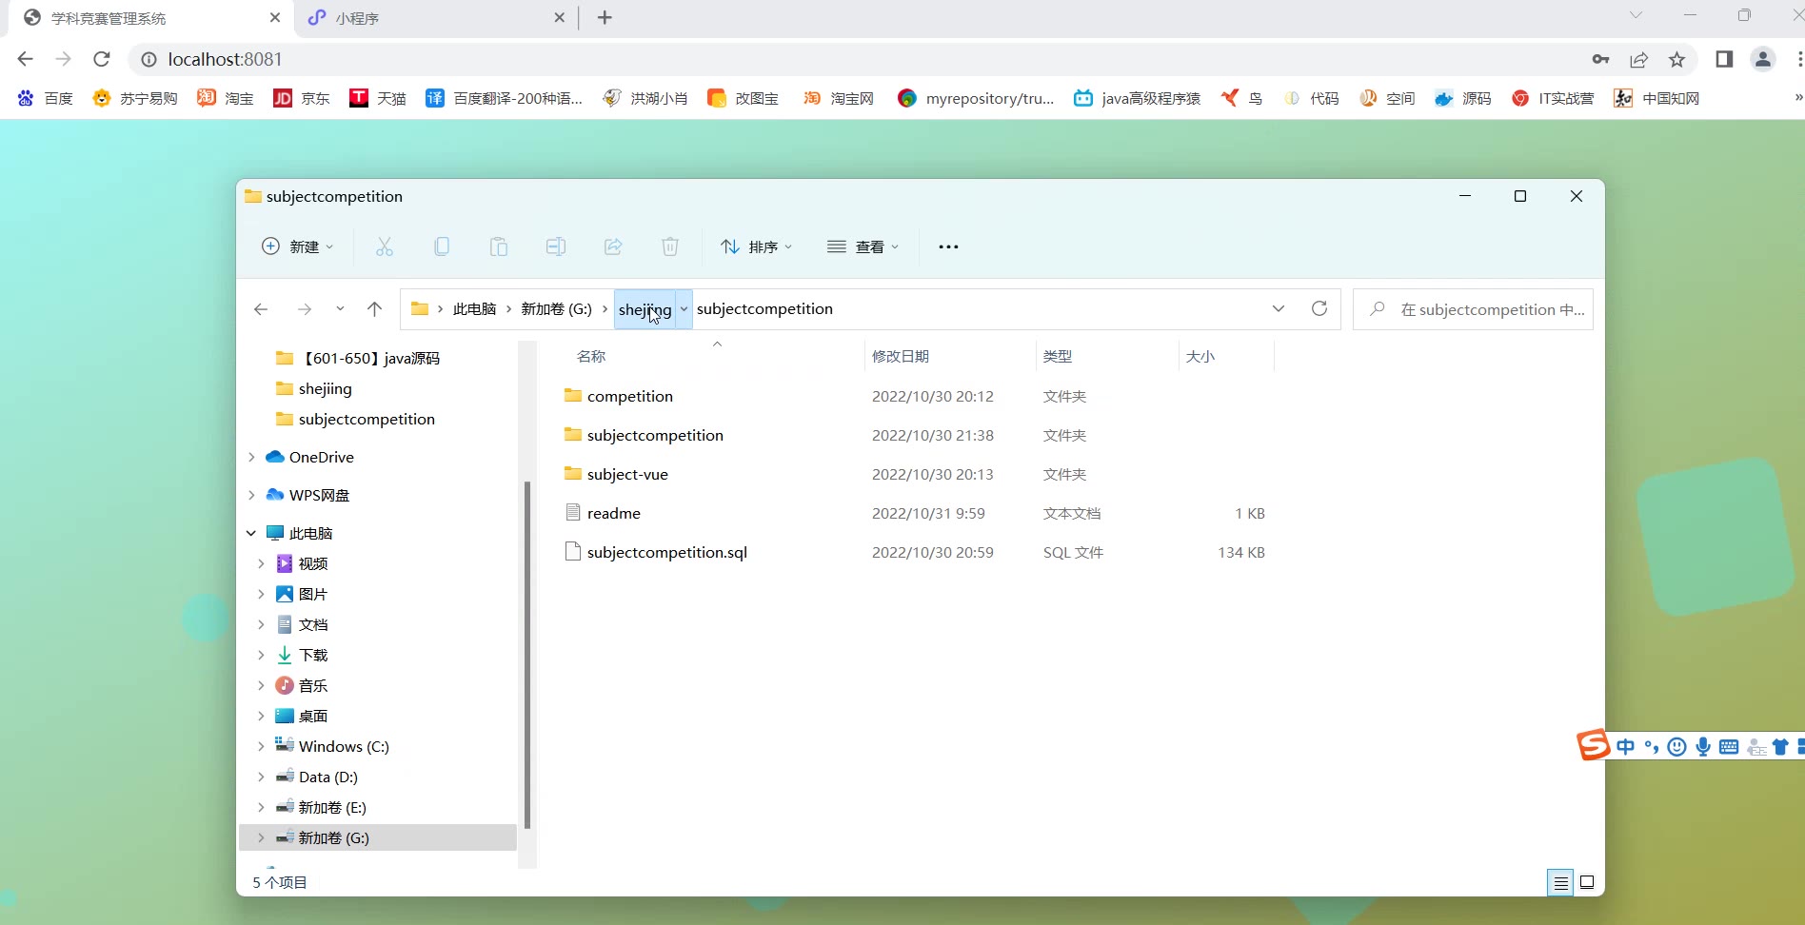Expand the OneDrive tree node
The image size is (1805, 925).
coord(251,458)
